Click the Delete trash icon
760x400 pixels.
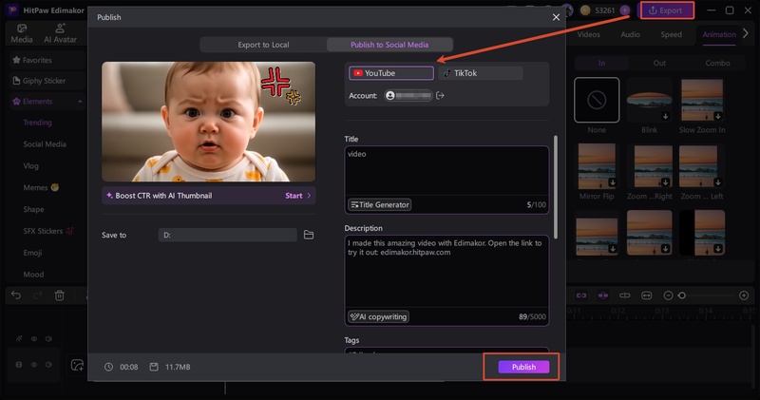(59, 295)
